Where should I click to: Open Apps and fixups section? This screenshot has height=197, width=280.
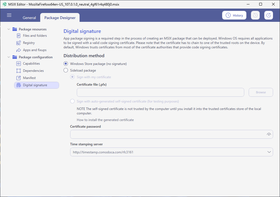[35, 50]
